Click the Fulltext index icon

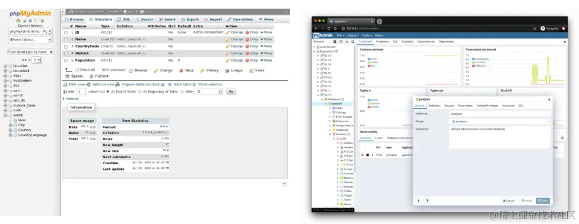pos(92,76)
